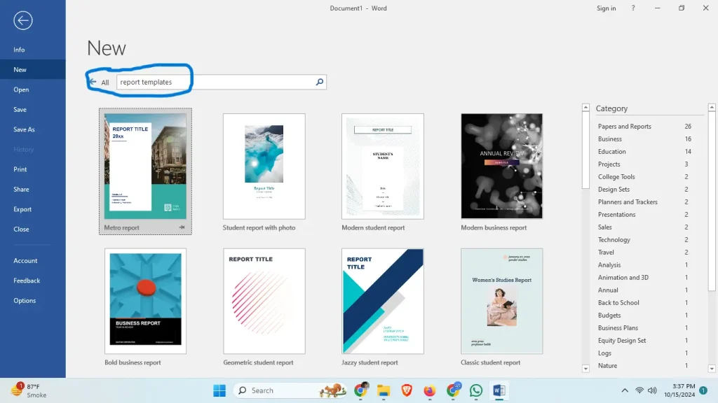This screenshot has width=718, height=403.
Task: Open File Explorer from taskbar
Action: tap(384, 390)
